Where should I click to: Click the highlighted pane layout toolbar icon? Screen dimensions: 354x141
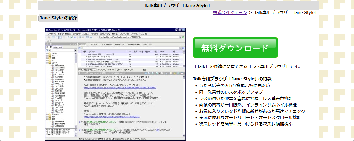61,37
